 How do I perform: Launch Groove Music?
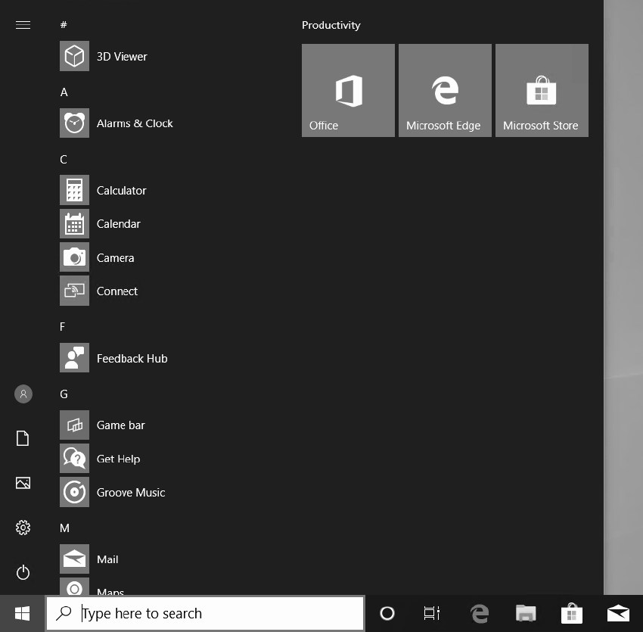tap(130, 492)
